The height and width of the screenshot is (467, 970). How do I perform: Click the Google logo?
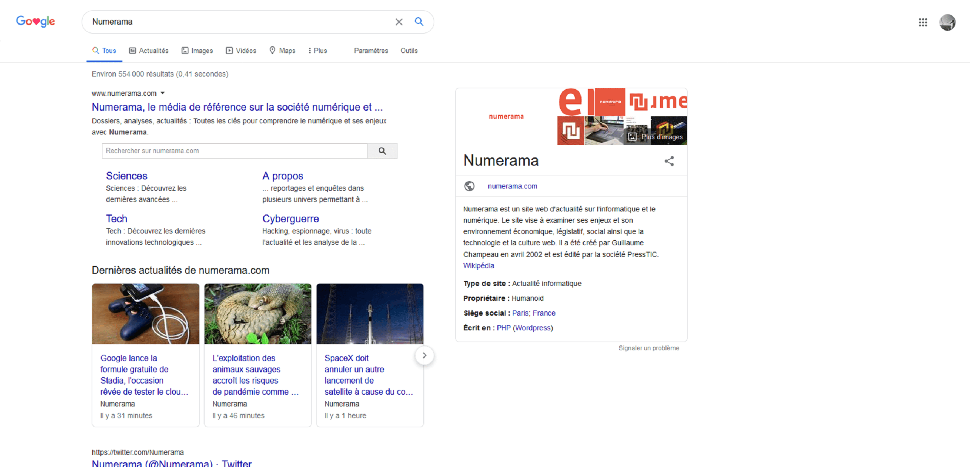(35, 21)
